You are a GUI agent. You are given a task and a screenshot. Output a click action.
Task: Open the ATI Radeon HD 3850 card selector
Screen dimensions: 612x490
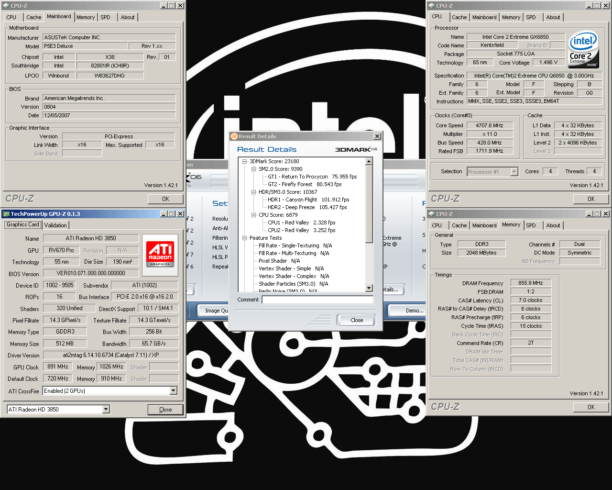click(x=106, y=409)
